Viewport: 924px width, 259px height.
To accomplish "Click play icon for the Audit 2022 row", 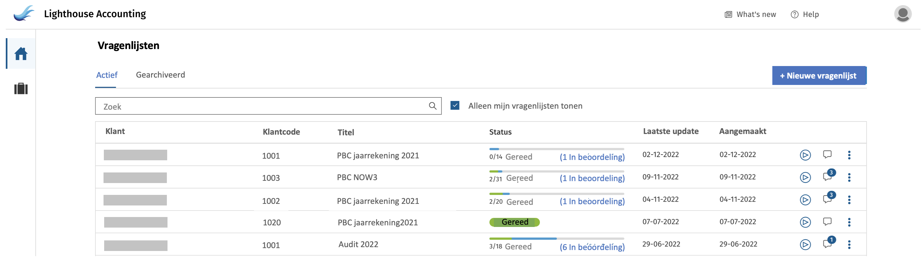I will point(805,244).
